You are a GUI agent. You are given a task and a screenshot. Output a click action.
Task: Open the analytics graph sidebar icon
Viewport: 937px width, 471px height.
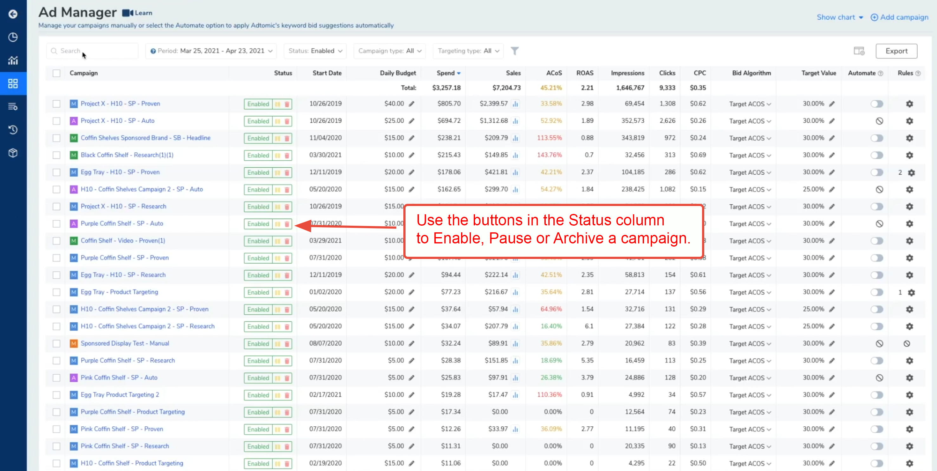(x=13, y=60)
